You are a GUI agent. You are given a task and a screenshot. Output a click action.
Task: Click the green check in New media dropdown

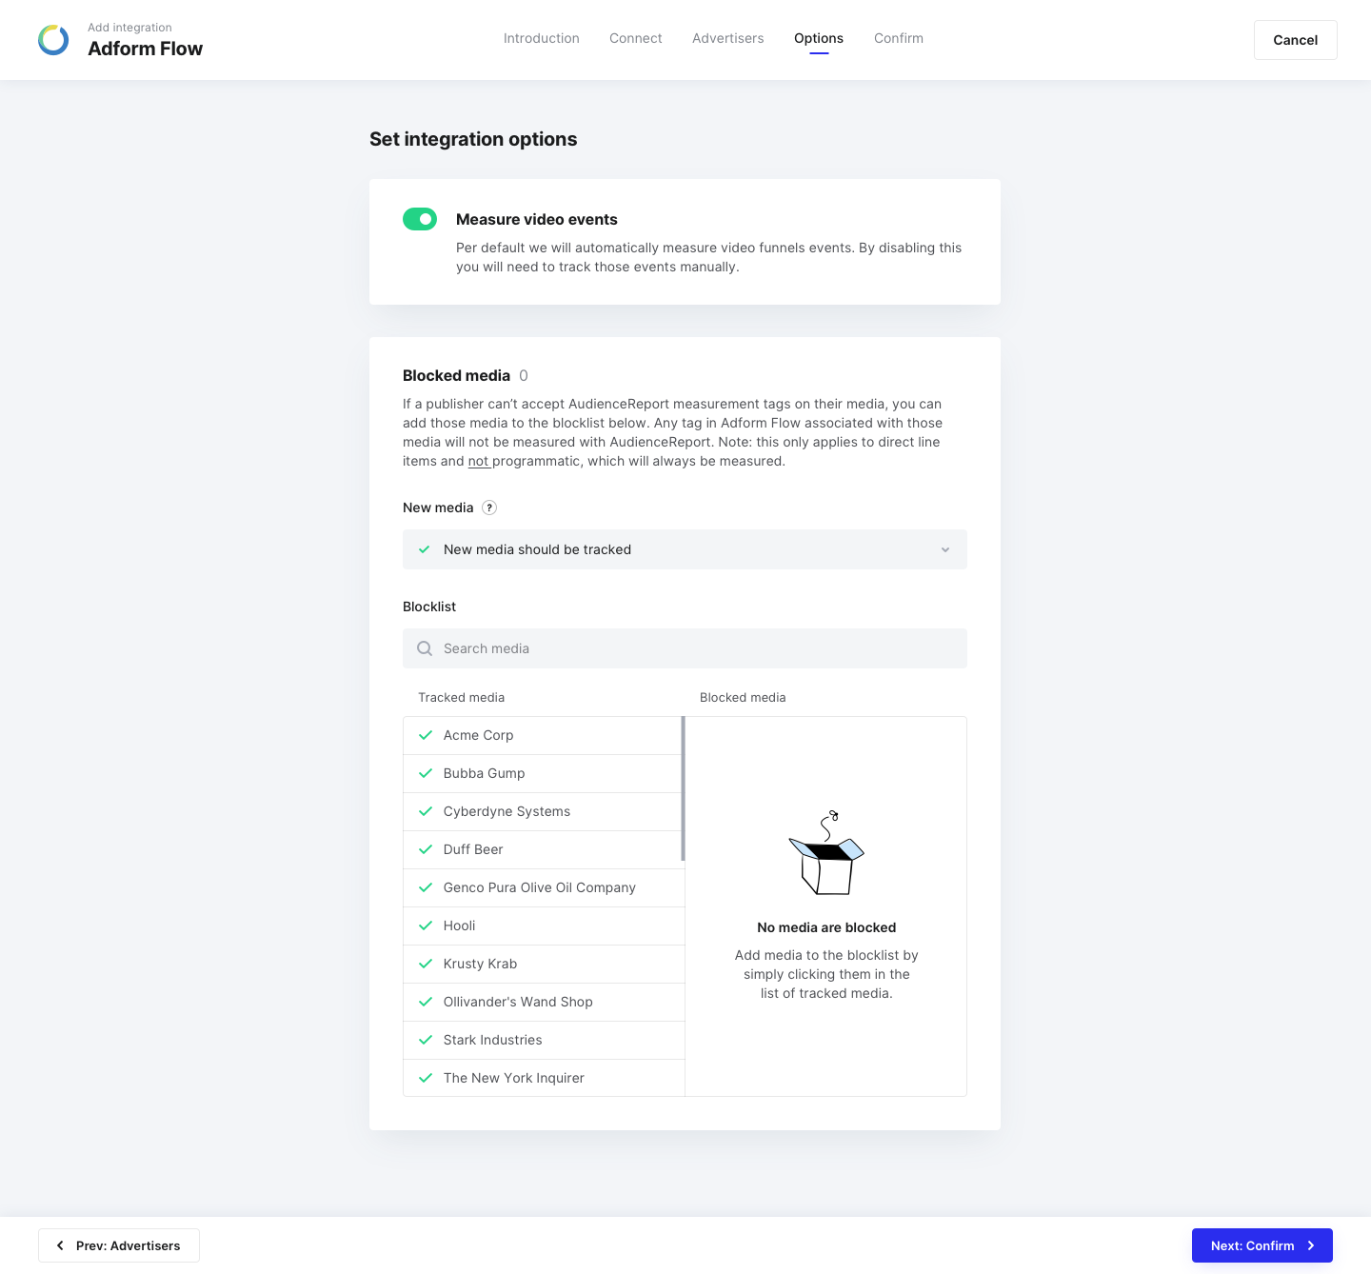pyautogui.click(x=425, y=549)
